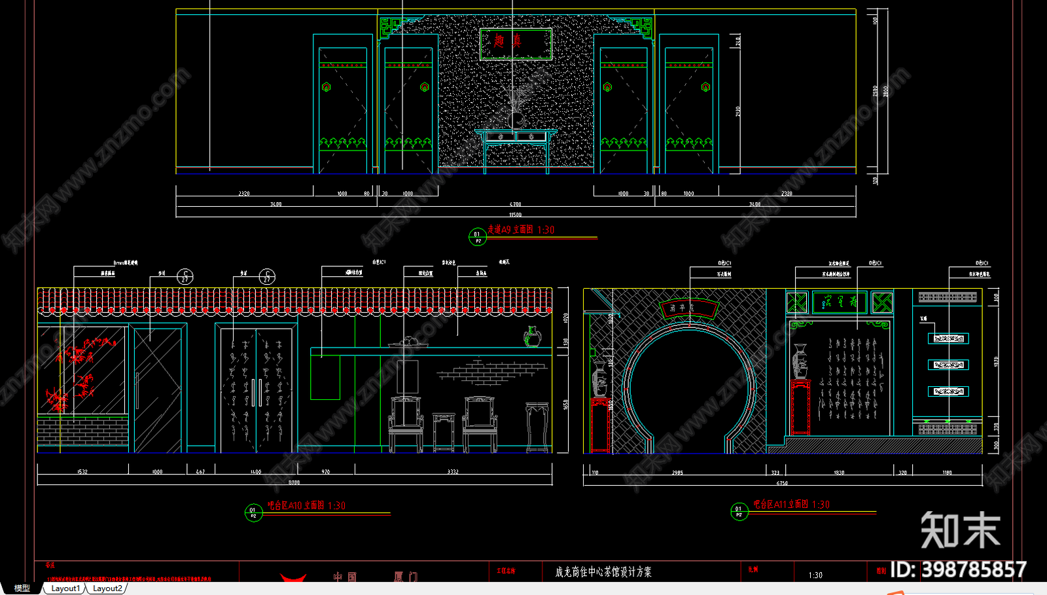Select the 走道A9 立面图 1:30 title text

pyautogui.click(x=521, y=230)
